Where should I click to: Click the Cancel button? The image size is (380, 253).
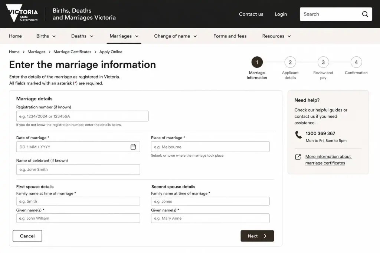click(x=27, y=236)
